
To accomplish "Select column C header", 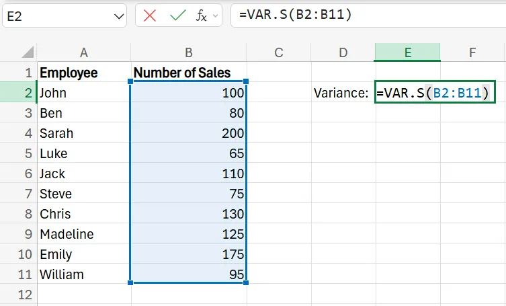I will [279, 52].
